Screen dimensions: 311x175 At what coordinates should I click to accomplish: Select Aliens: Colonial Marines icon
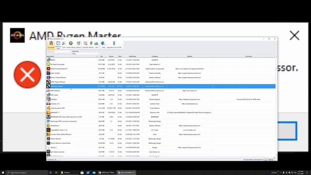[49, 77]
